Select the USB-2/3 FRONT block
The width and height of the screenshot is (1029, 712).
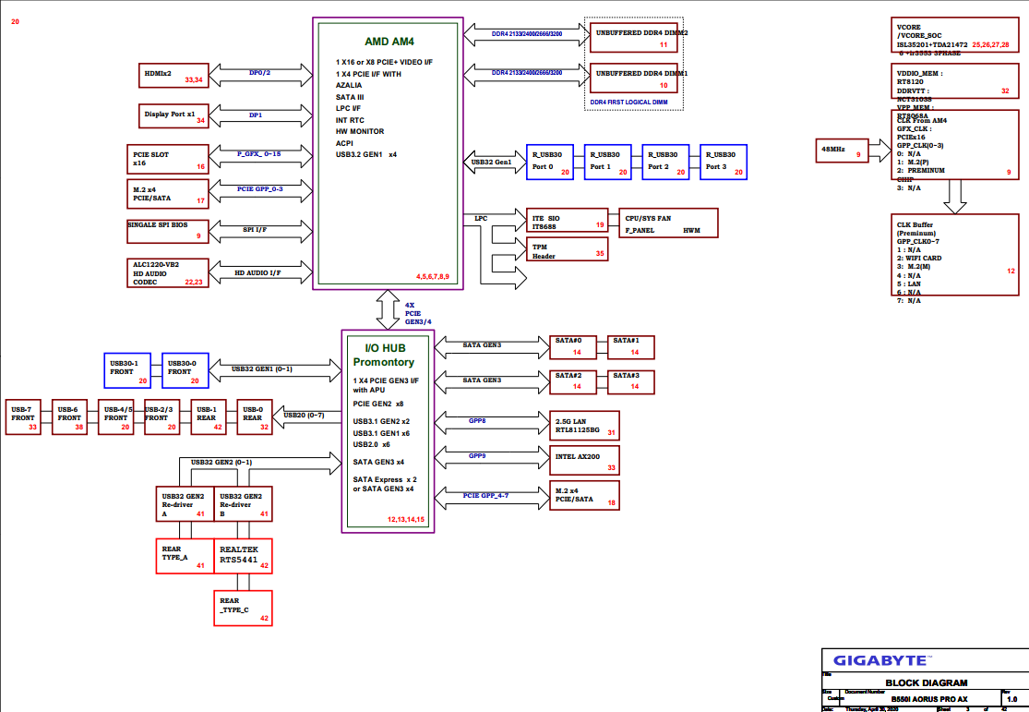[162, 417]
